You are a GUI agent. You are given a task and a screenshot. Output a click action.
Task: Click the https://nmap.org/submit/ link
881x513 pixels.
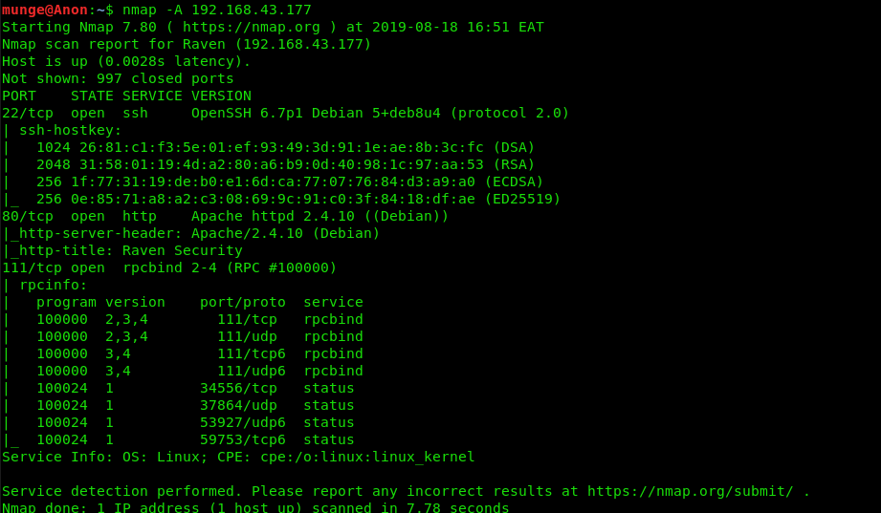tap(690, 491)
